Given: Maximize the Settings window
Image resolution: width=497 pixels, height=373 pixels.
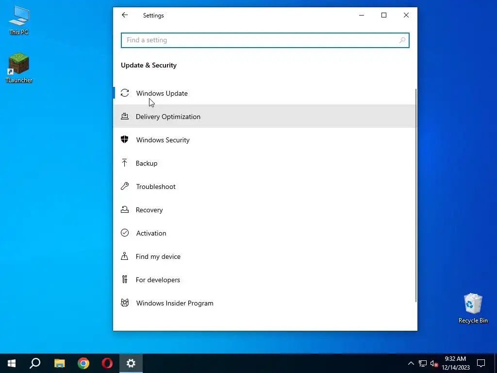Looking at the screenshot, I should point(383,15).
